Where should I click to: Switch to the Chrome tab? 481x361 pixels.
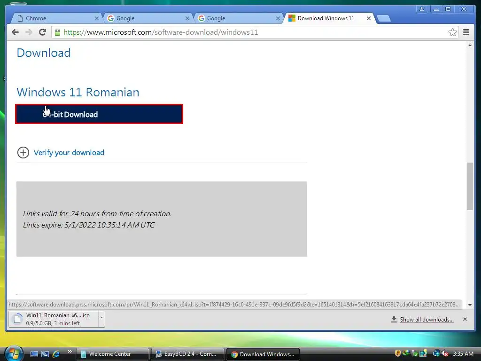[57, 18]
